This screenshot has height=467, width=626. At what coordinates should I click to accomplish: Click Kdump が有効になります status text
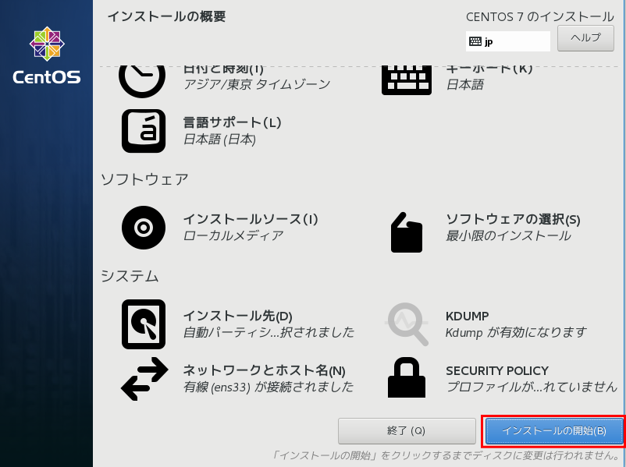(516, 333)
